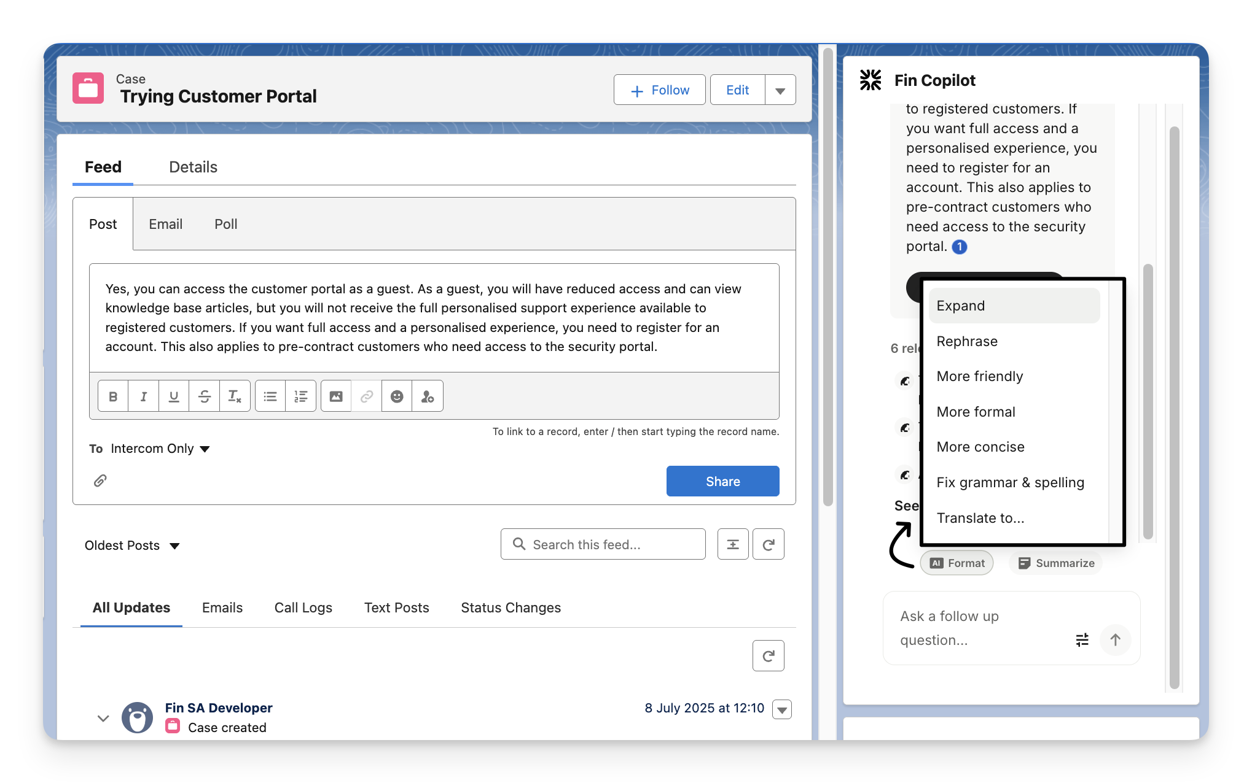
Task: Toggle numbered list formatting
Action: tap(300, 396)
